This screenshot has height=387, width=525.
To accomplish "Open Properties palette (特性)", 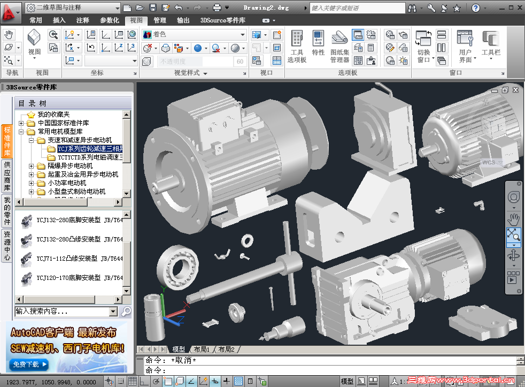I will pyautogui.click(x=318, y=43).
